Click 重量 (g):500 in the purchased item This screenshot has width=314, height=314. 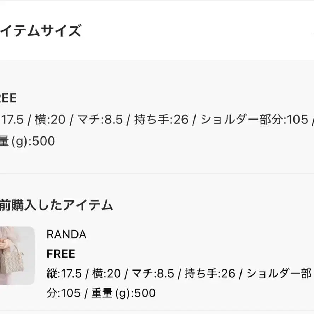coord(123,293)
